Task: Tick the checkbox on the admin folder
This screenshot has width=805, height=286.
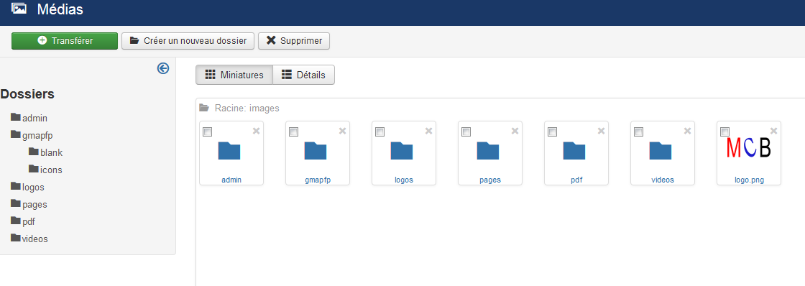Action: tap(207, 132)
